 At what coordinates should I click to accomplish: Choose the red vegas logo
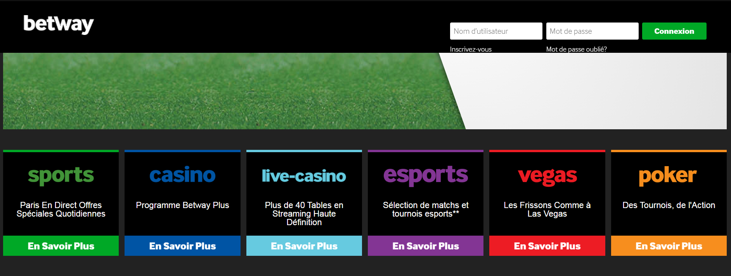(547, 177)
